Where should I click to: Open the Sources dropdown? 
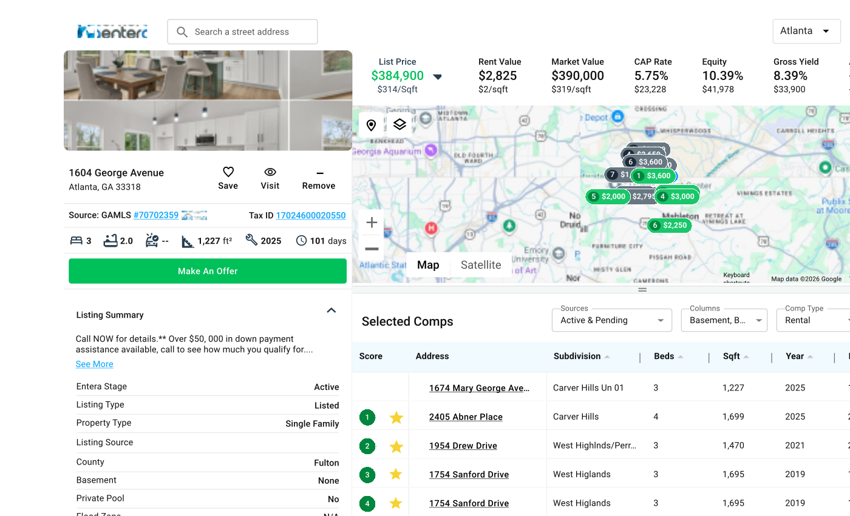click(612, 320)
